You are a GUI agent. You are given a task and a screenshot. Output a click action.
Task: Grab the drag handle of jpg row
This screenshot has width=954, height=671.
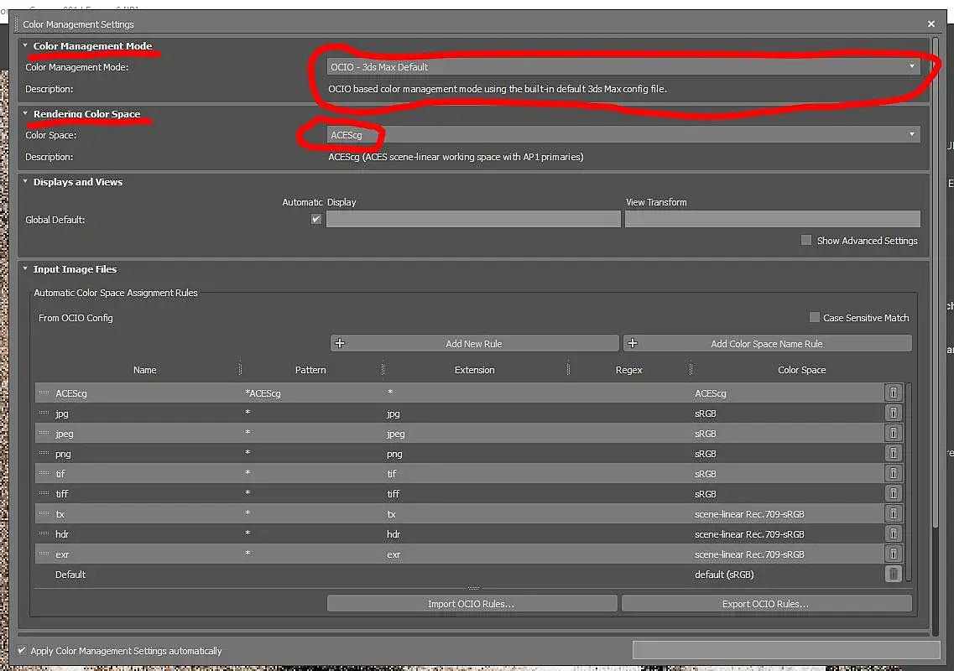(44, 413)
